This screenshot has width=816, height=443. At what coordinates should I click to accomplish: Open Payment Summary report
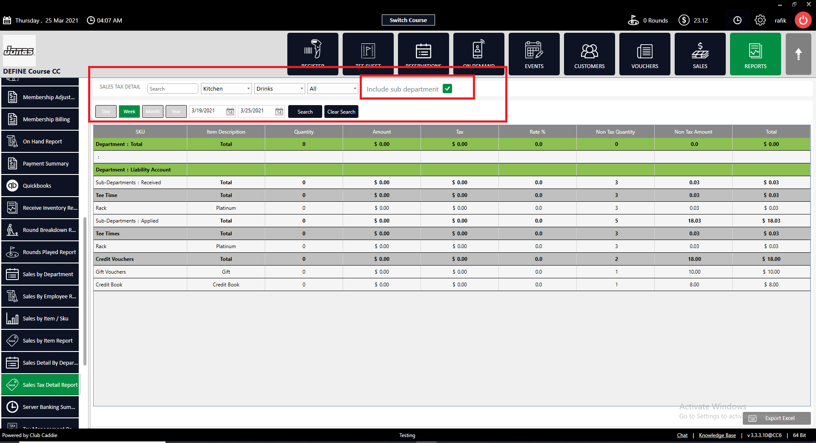click(x=40, y=163)
